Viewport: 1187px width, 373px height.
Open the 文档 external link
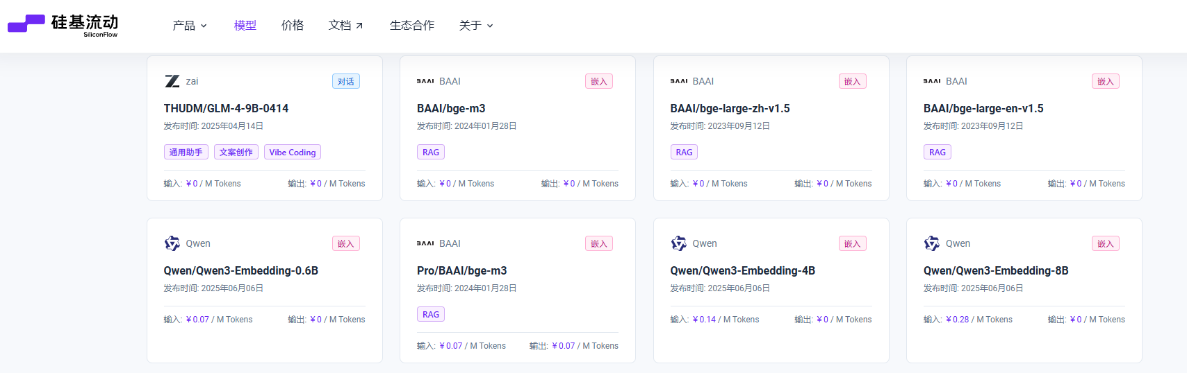[345, 26]
